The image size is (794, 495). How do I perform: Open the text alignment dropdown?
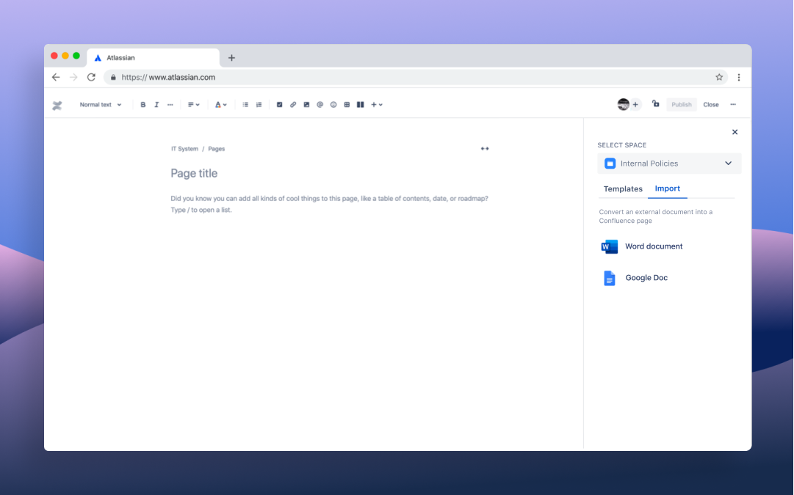click(192, 105)
